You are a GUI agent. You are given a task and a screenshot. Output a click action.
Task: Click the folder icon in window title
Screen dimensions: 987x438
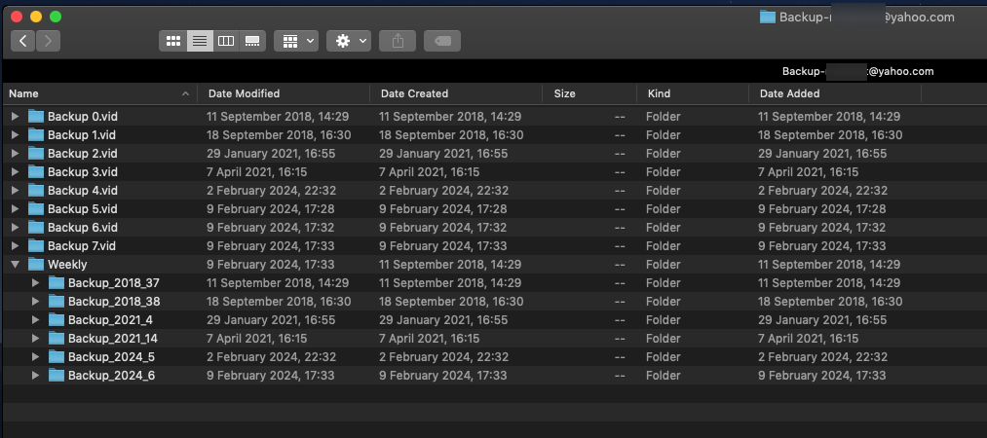(x=768, y=17)
